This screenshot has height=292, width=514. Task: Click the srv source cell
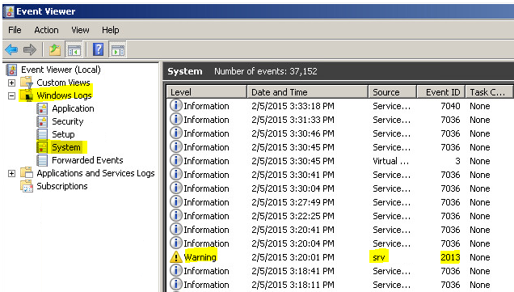(379, 257)
